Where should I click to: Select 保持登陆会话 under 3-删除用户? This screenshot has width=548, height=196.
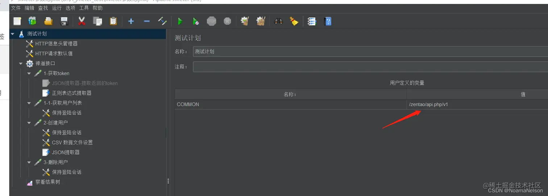[67, 172]
